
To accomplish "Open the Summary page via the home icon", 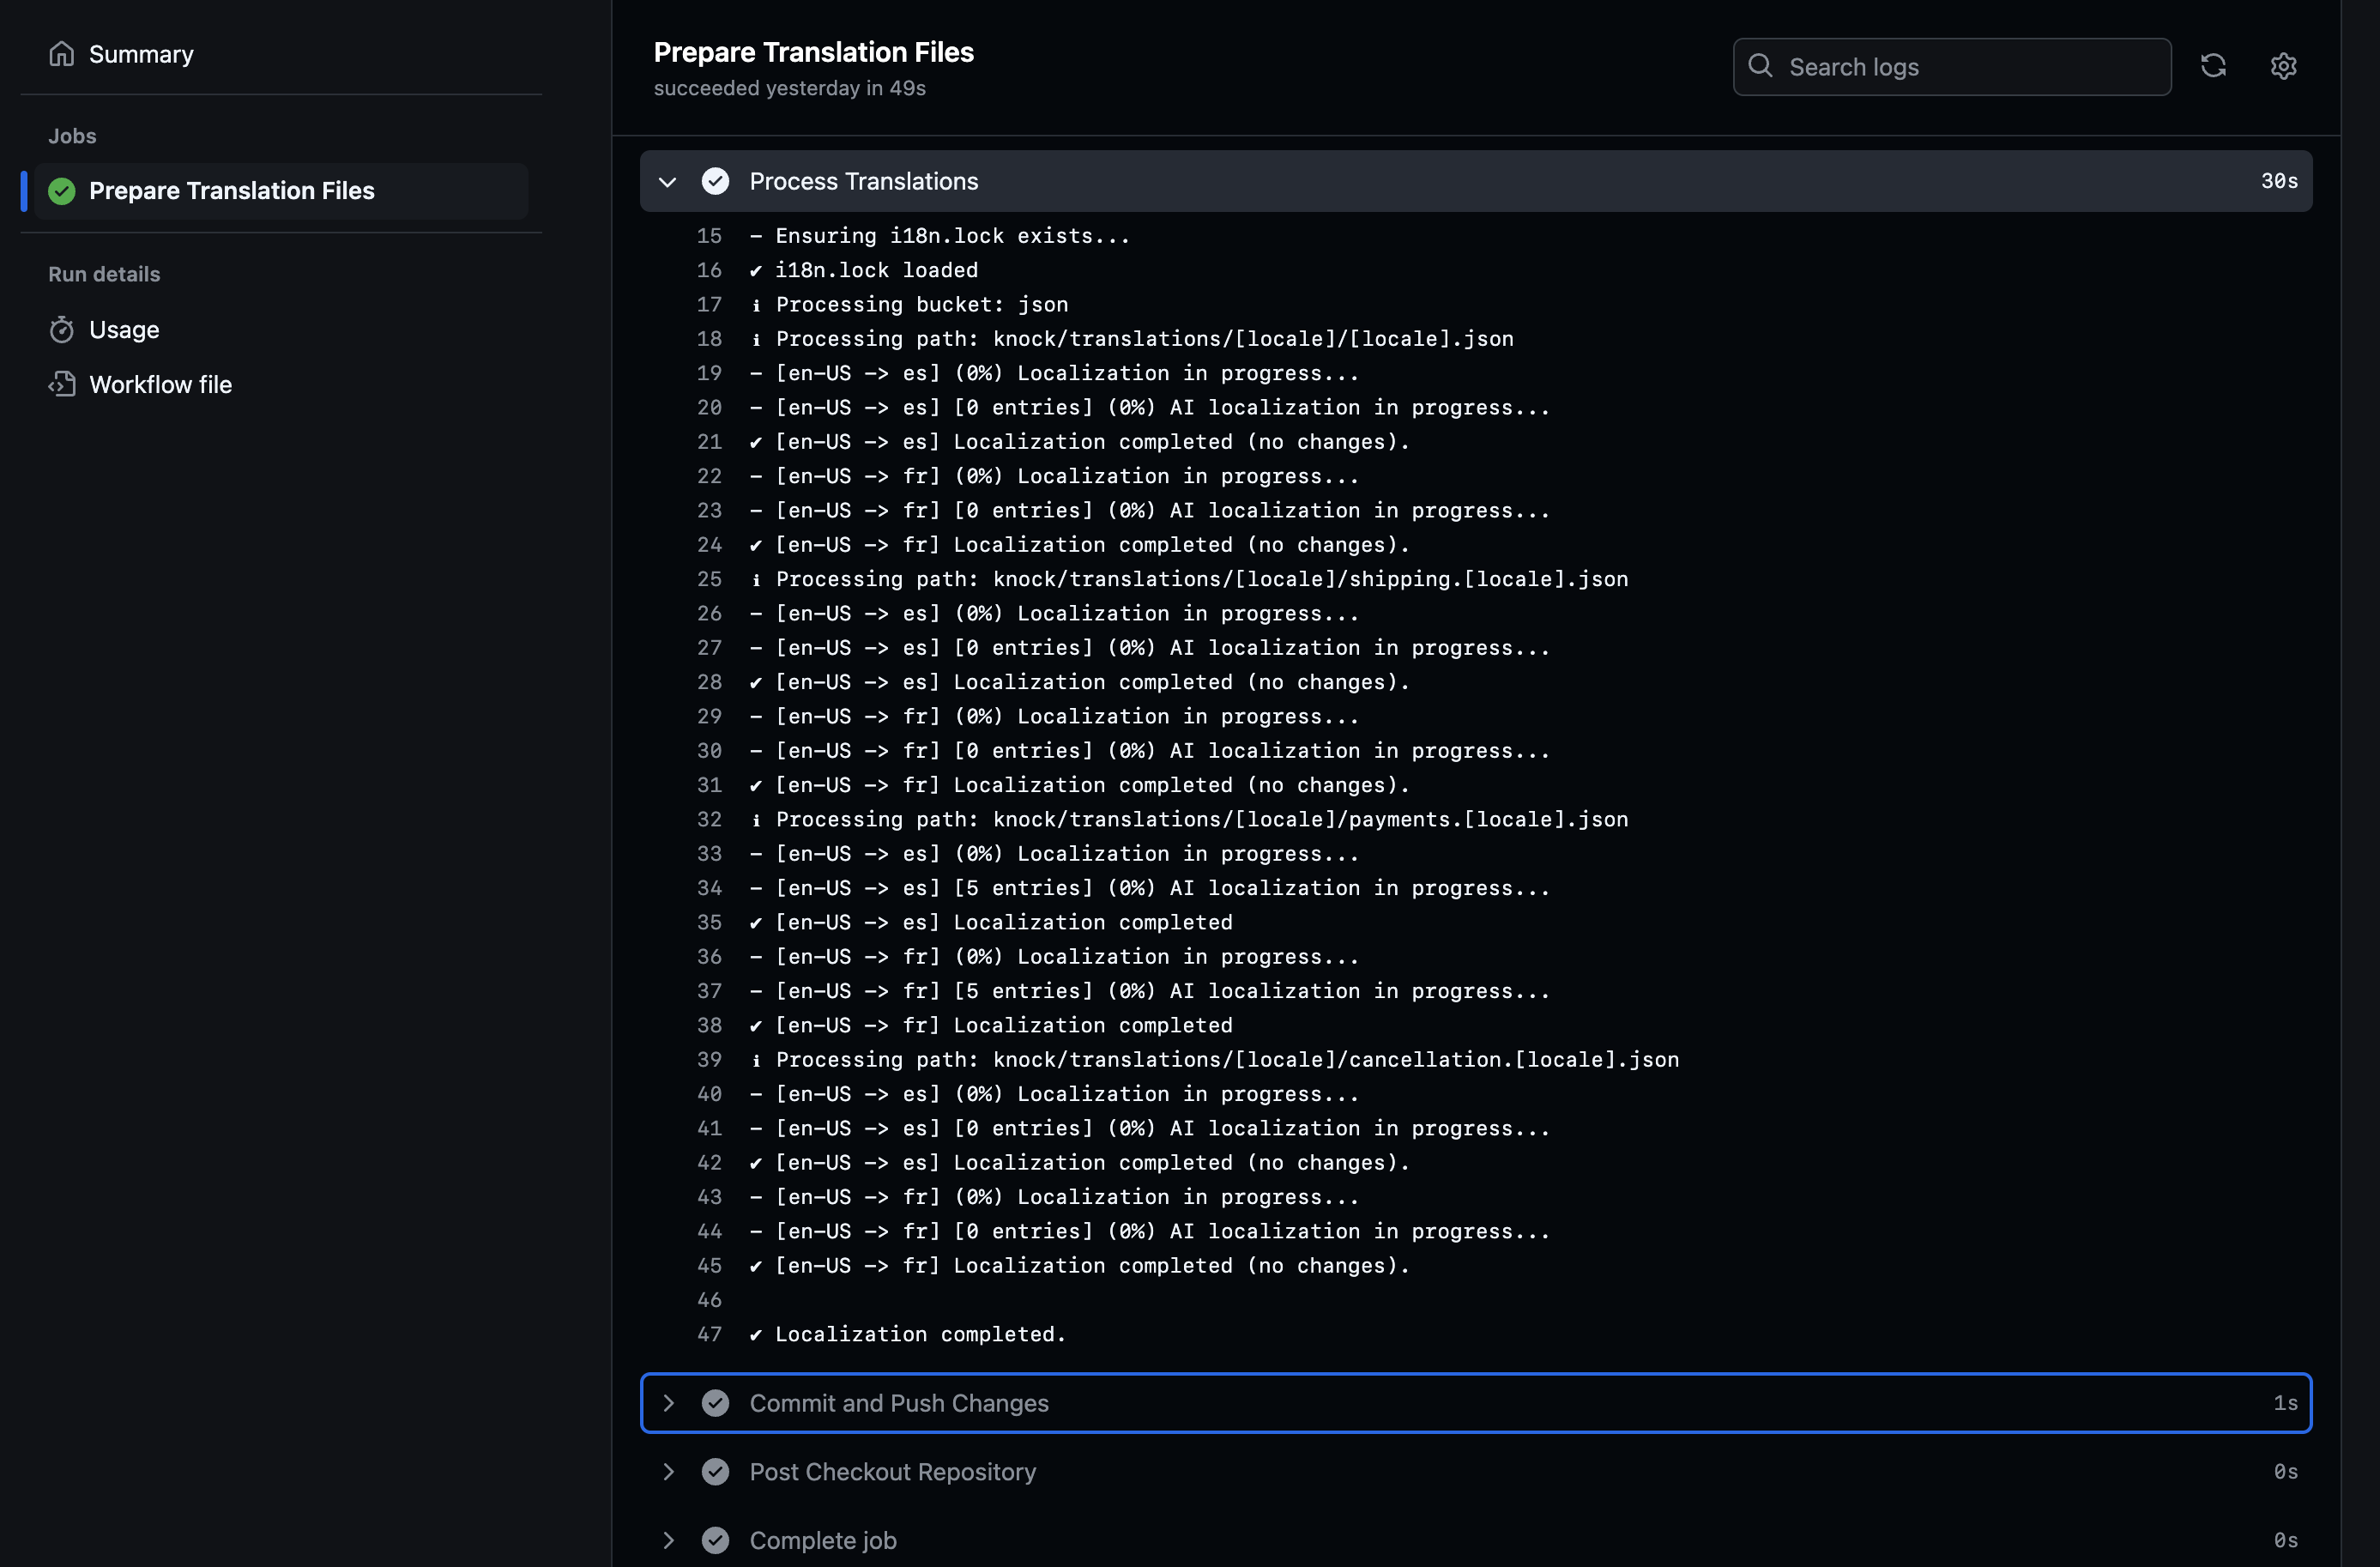I will 62,54.
